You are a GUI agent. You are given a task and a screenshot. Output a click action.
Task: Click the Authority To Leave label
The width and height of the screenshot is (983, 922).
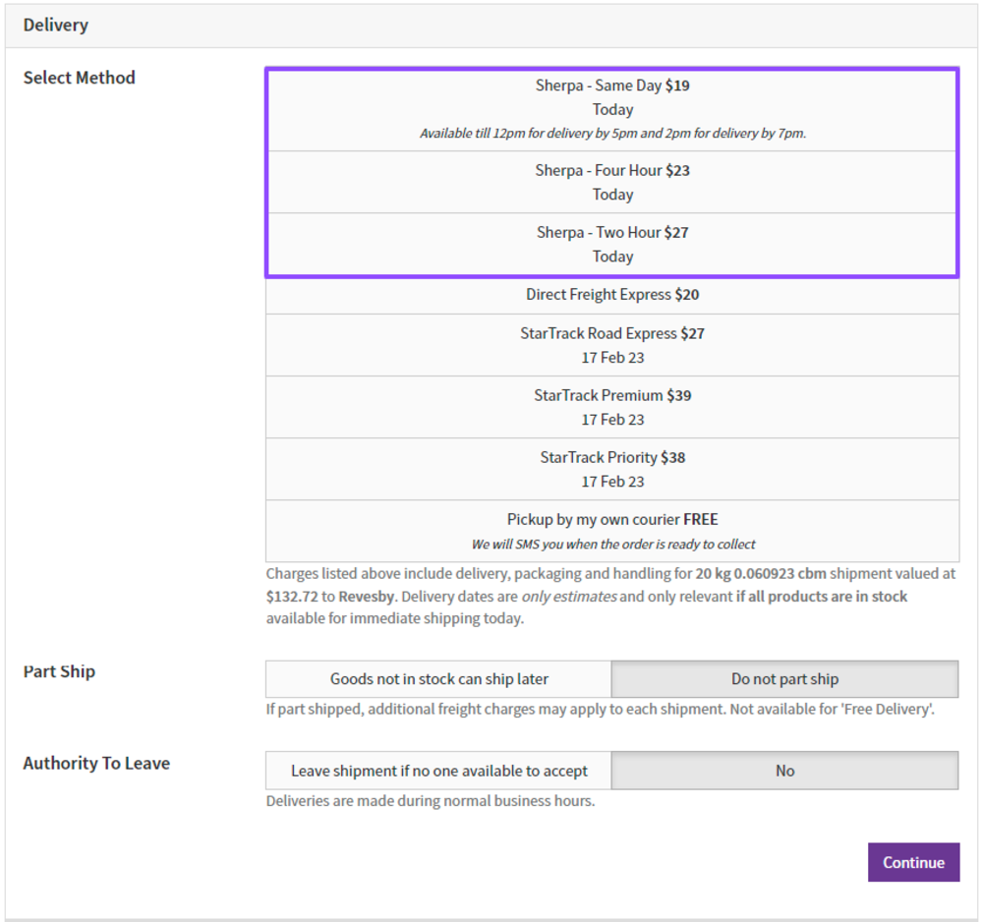click(x=96, y=763)
